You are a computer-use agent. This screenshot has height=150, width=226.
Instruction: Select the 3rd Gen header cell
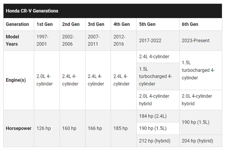coord(96,24)
